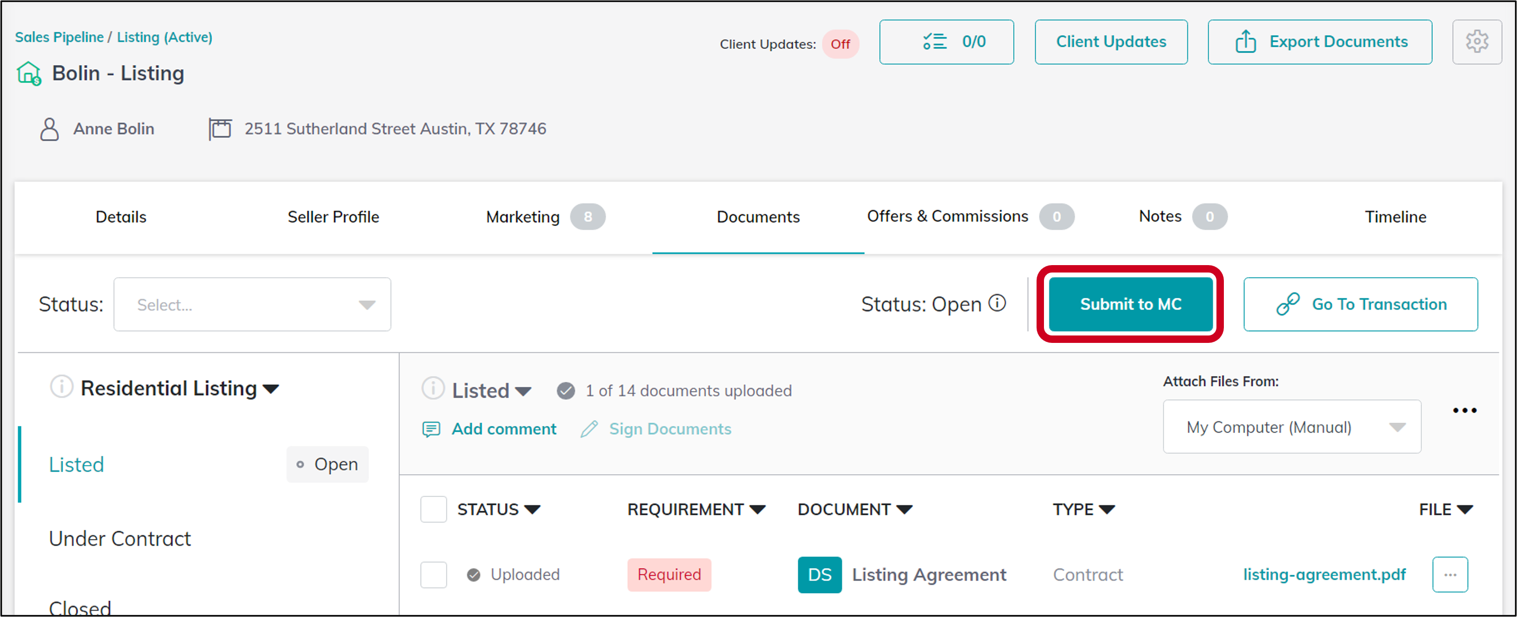This screenshot has width=1517, height=617.
Task: Click the person icon beside Anne Bolin
Action: click(49, 129)
